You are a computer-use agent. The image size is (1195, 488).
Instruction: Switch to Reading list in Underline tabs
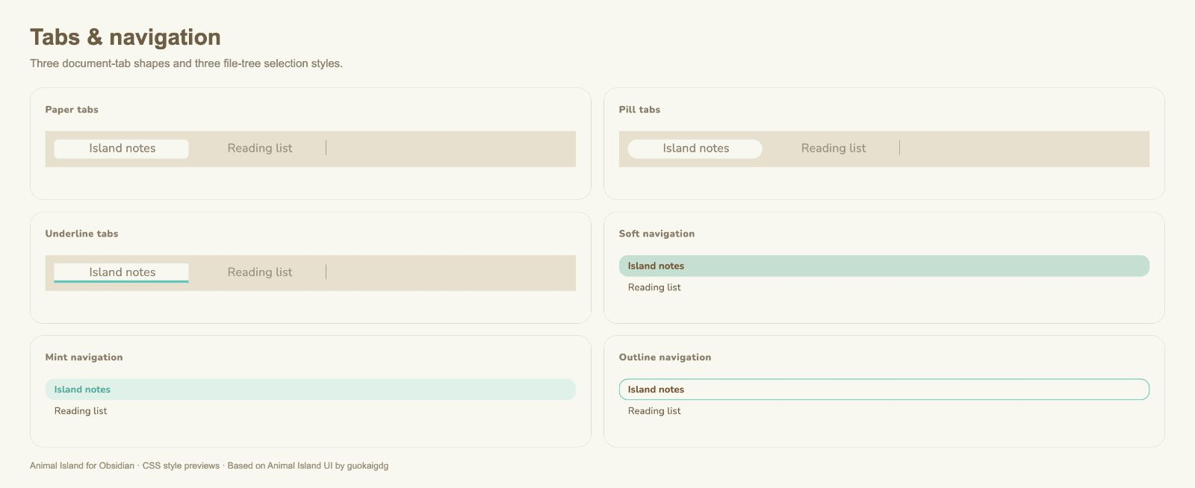(260, 272)
